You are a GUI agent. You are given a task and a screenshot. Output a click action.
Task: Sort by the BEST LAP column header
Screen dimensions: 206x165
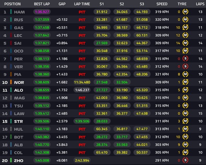click(x=42, y=4)
